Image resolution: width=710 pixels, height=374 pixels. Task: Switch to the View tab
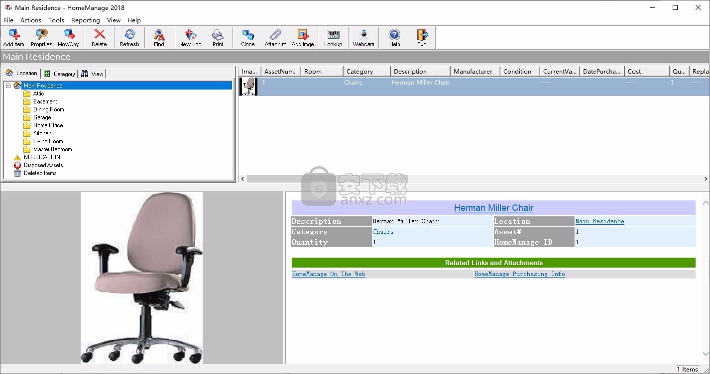[92, 74]
